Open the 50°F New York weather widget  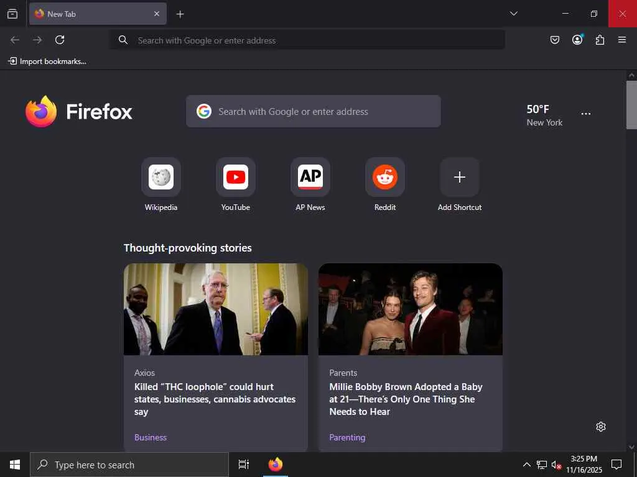pyautogui.click(x=544, y=115)
